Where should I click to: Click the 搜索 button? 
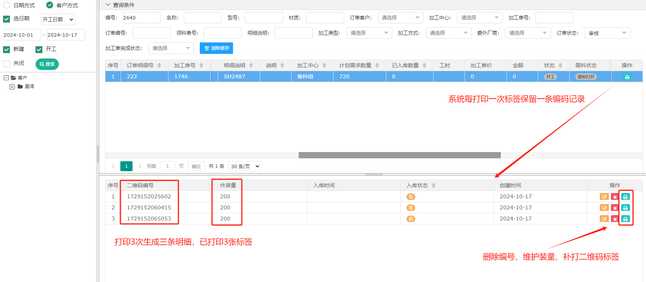pos(47,64)
